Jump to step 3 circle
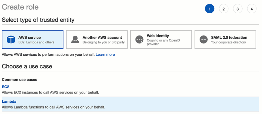Viewport: 262px width, 114px height. click(x=238, y=9)
